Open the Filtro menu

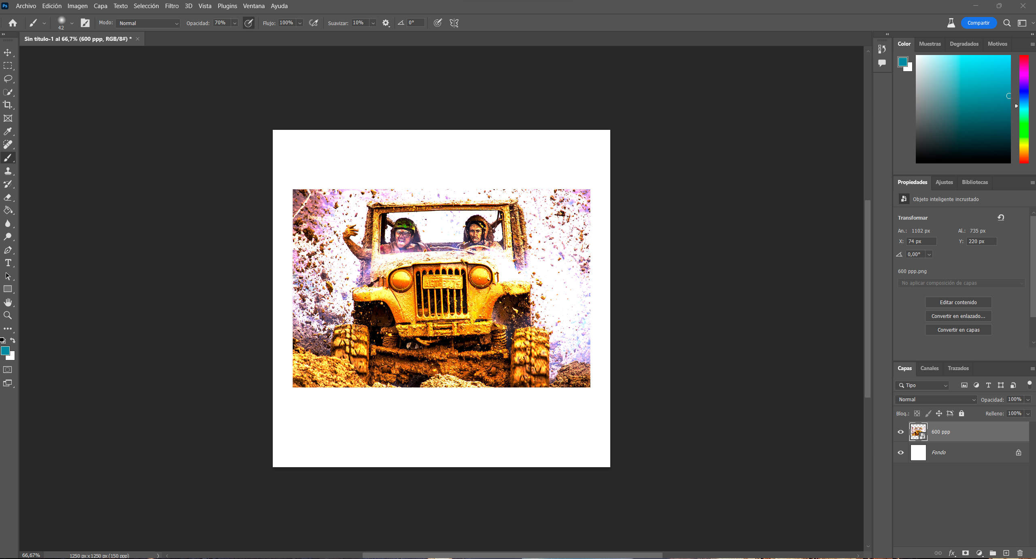pos(172,6)
